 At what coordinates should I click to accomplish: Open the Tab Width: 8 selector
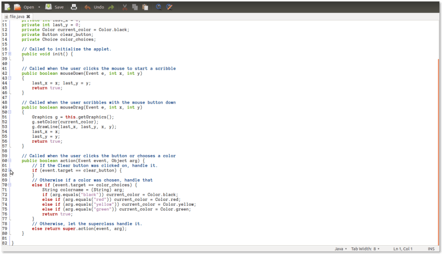[365, 249]
